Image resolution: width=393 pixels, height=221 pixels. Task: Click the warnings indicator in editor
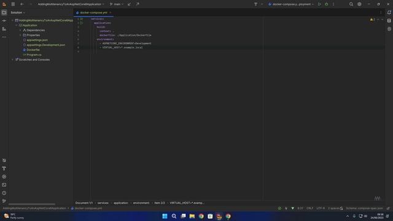coord(373,20)
